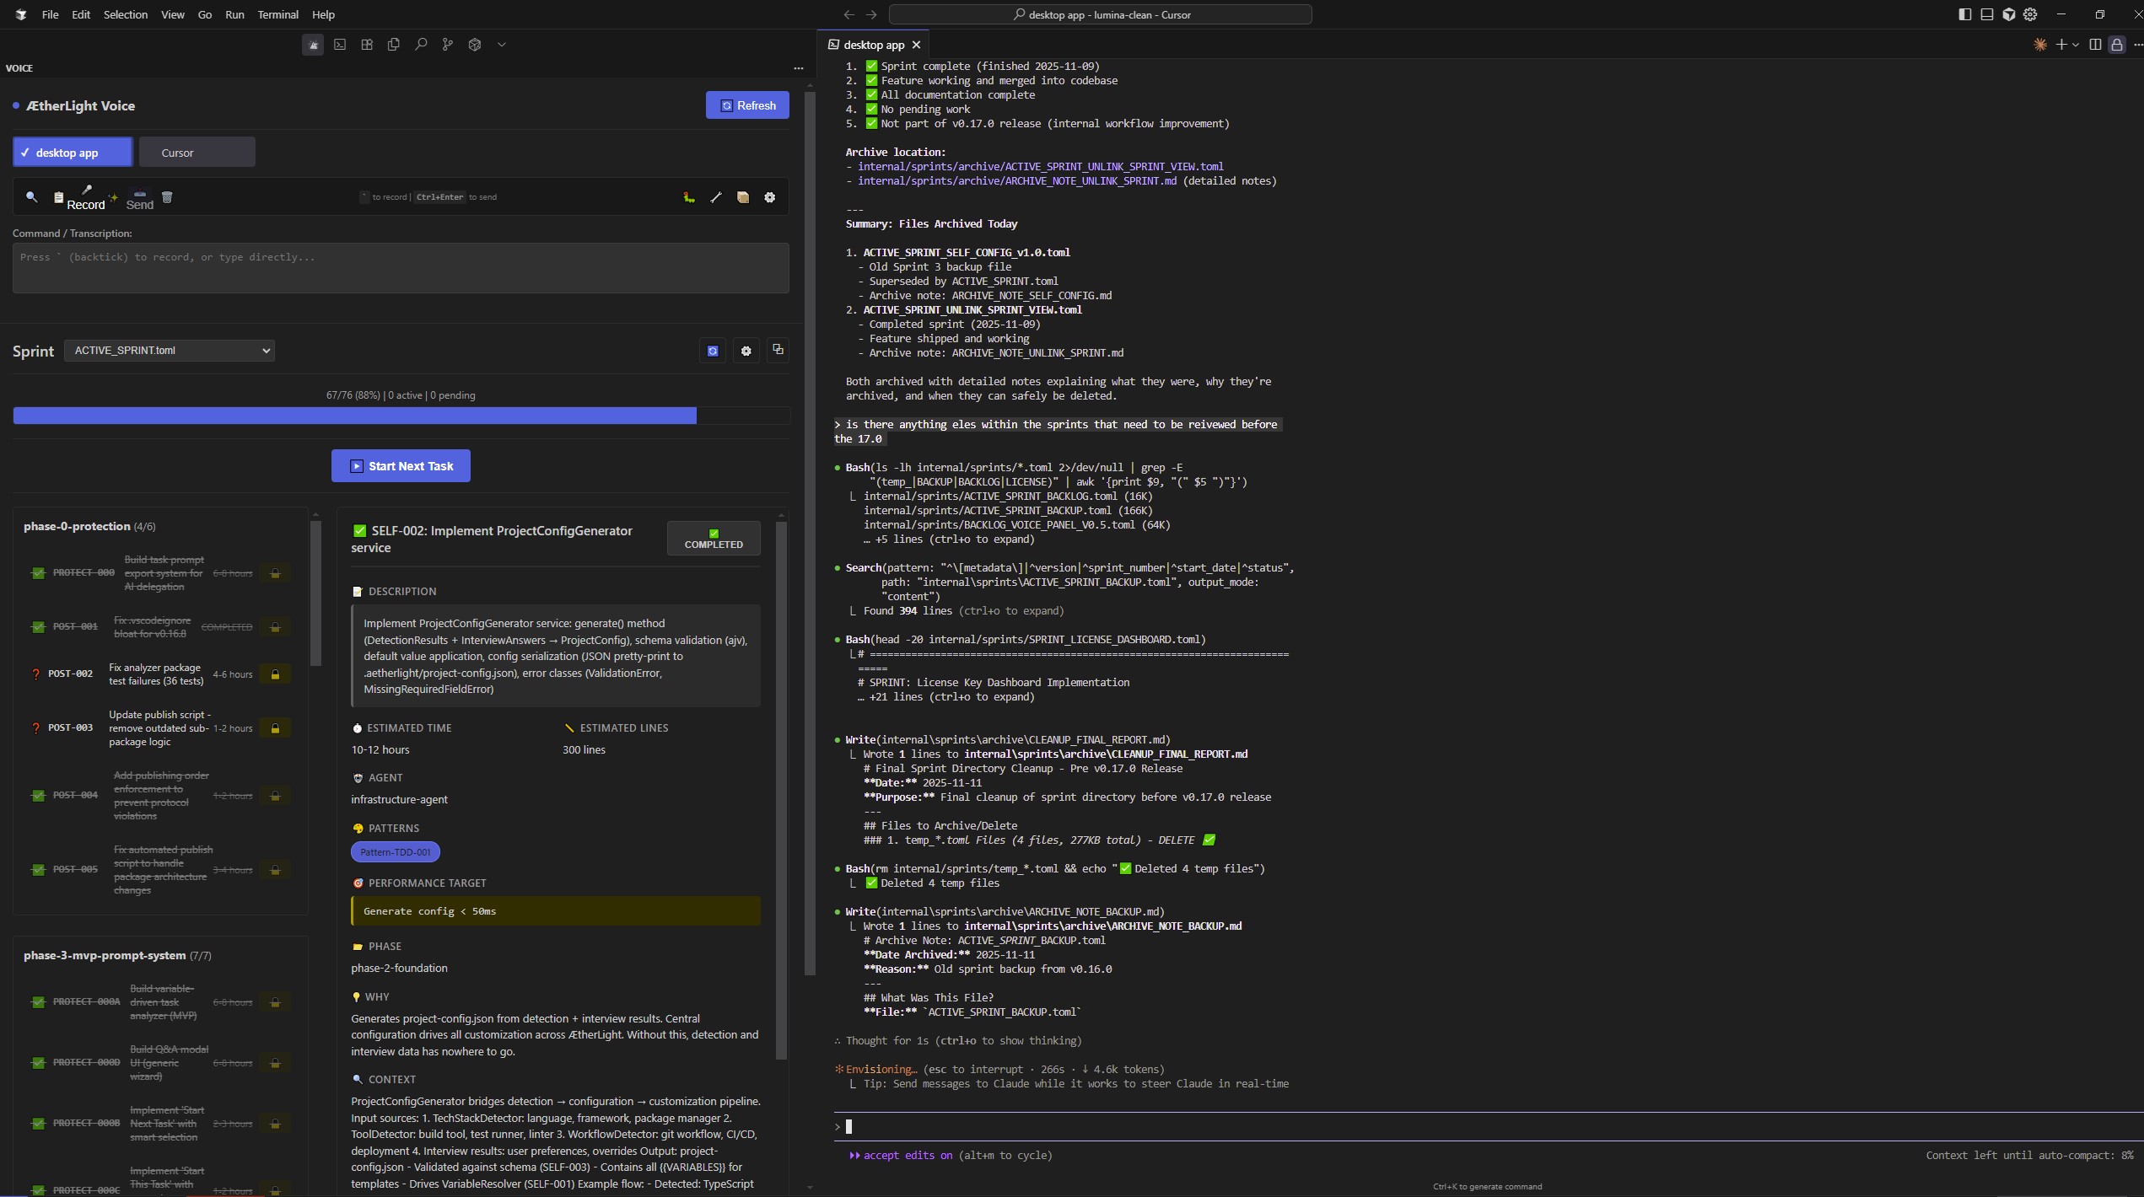The width and height of the screenshot is (2144, 1197).
Task: Open the integrated terminal icon in the toolbar
Action: pos(340,45)
